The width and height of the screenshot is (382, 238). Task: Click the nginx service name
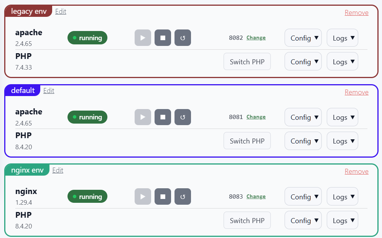tap(26, 192)
